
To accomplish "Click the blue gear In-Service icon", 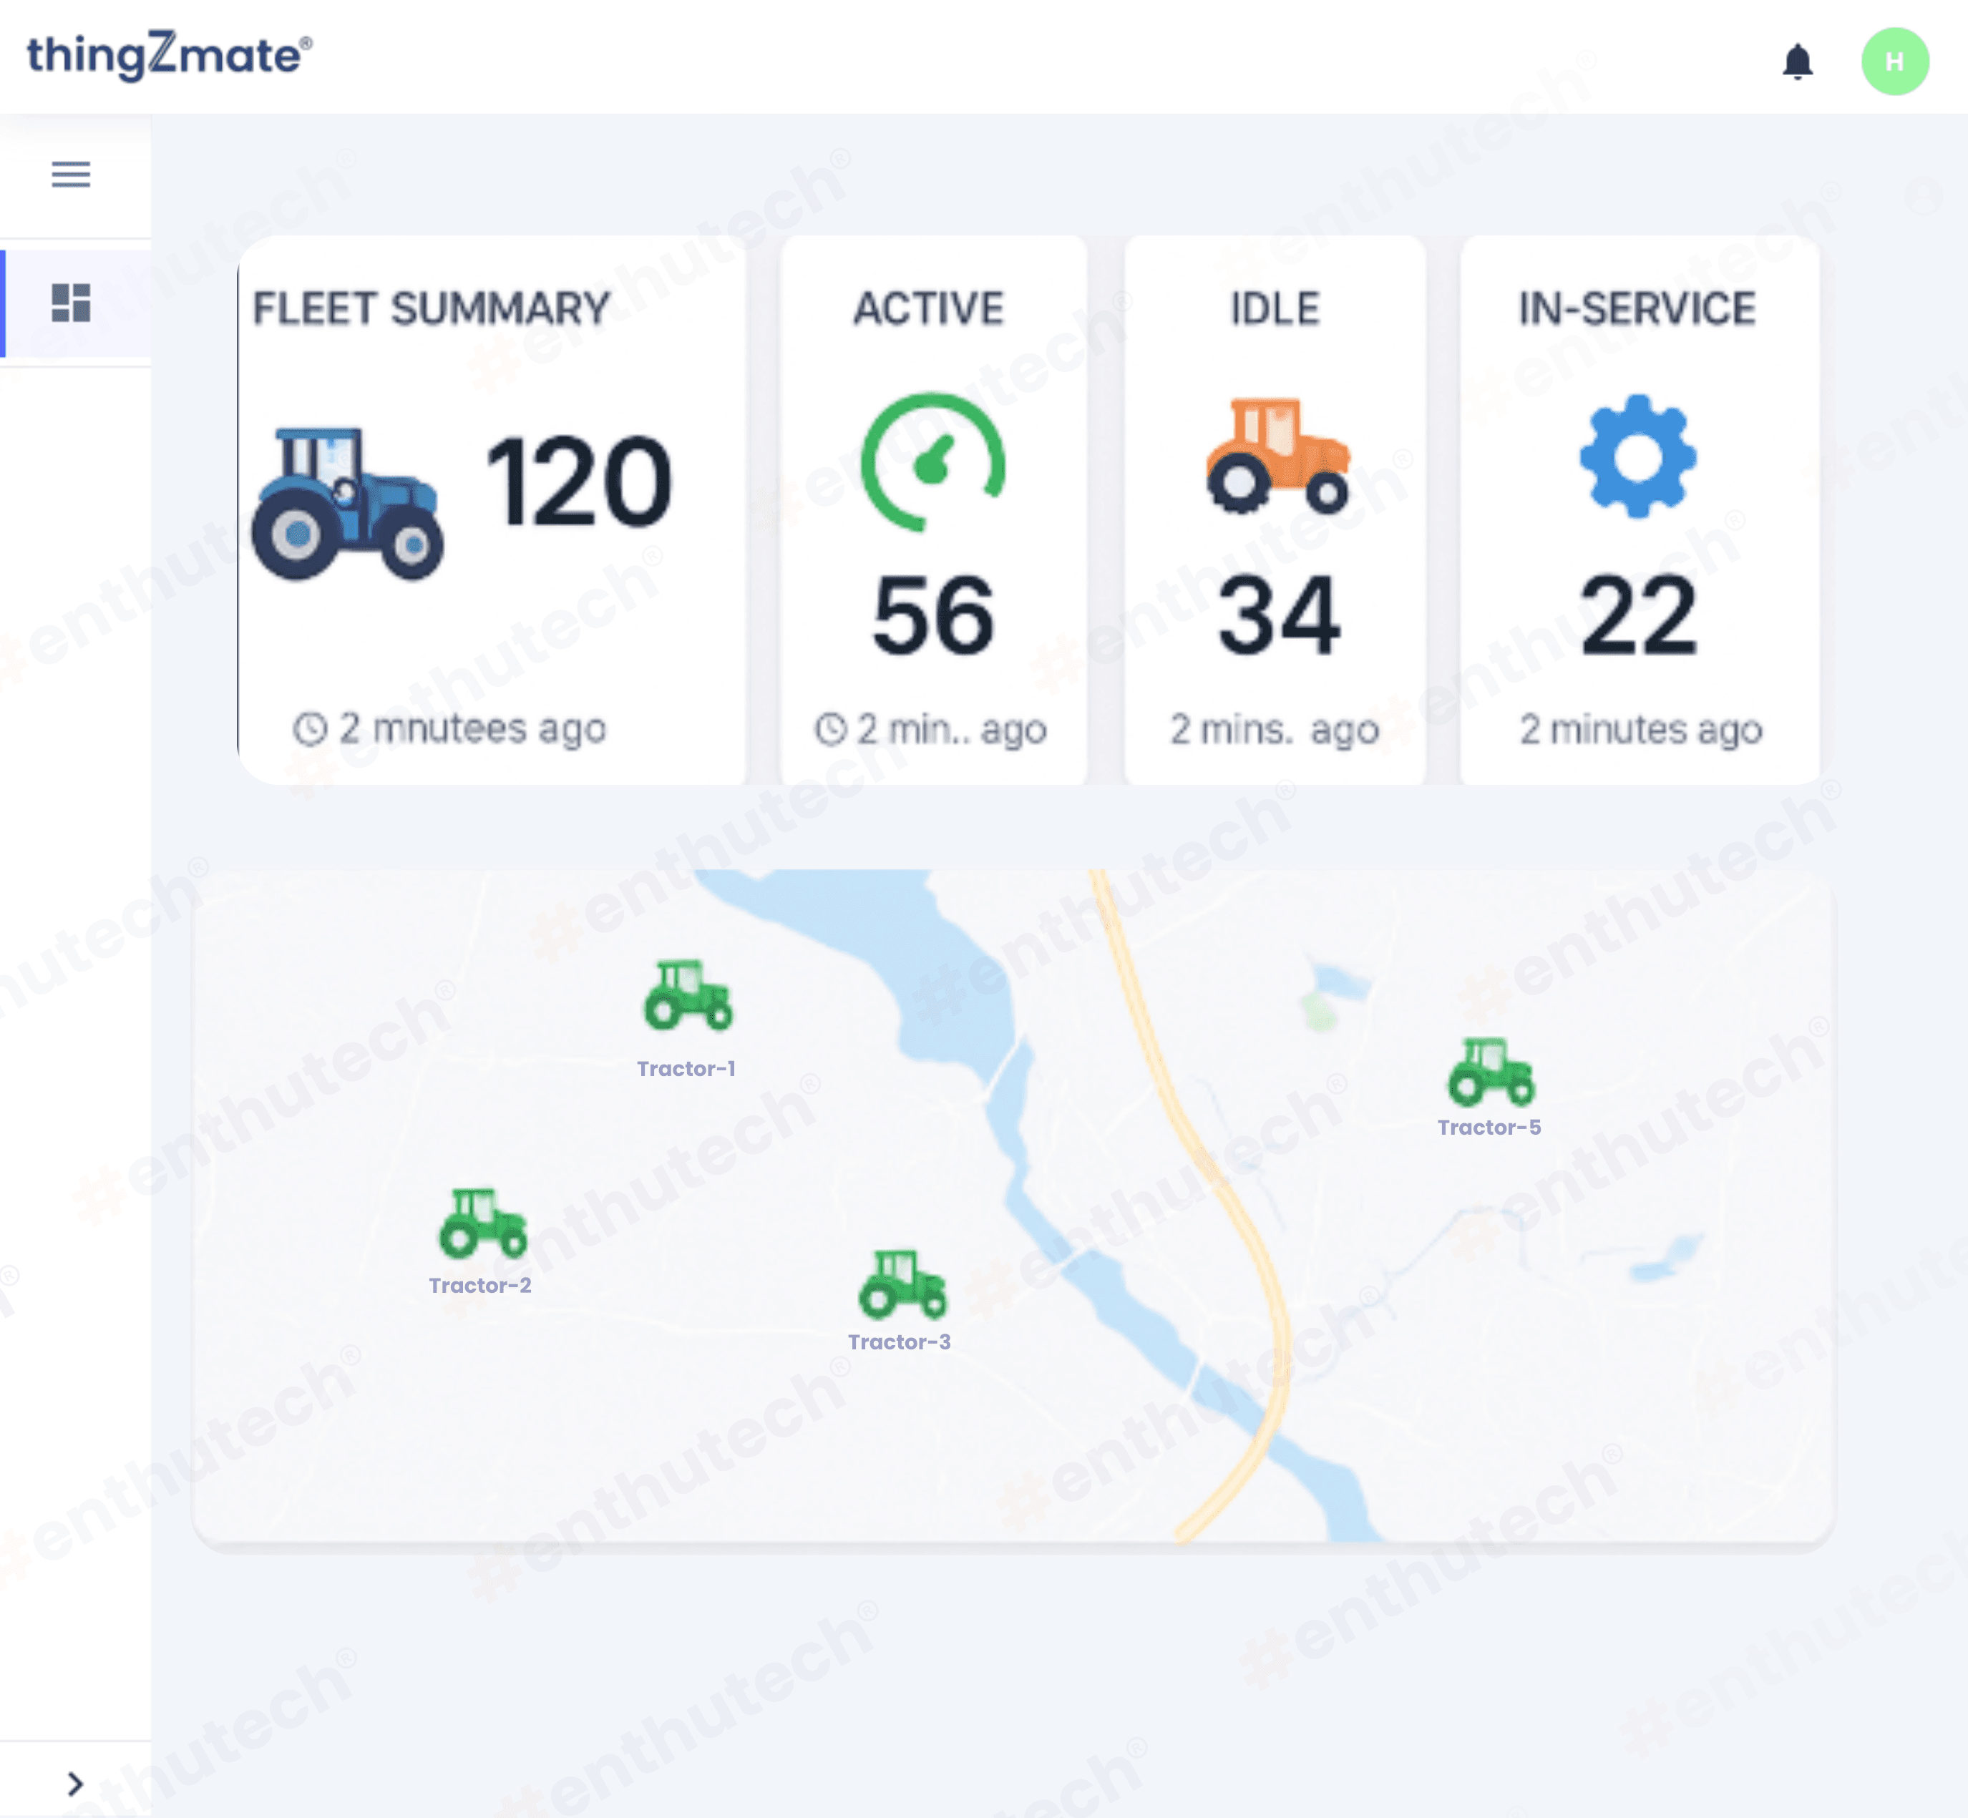I will [1637, 456].
